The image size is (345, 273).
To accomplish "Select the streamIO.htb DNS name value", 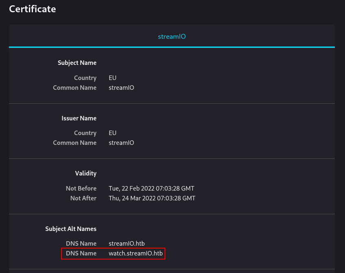I will [127, 244].
